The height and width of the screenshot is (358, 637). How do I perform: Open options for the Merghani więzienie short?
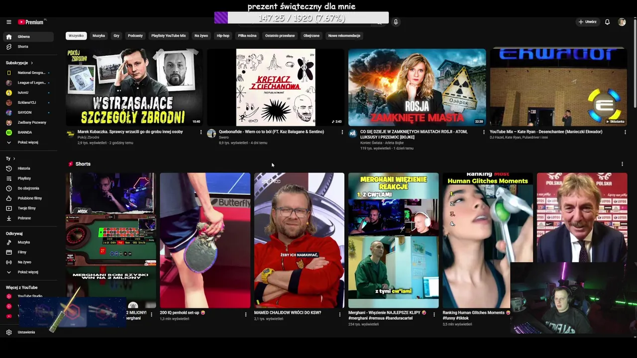(434, 314)
